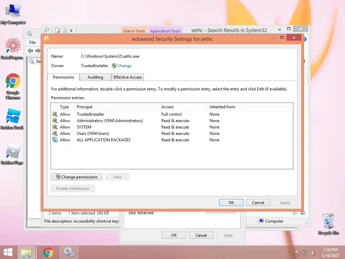Switch to File Explorer in taskbar
Screen dimensions: 345x259
pyautogui.click(x=26, y=252)
